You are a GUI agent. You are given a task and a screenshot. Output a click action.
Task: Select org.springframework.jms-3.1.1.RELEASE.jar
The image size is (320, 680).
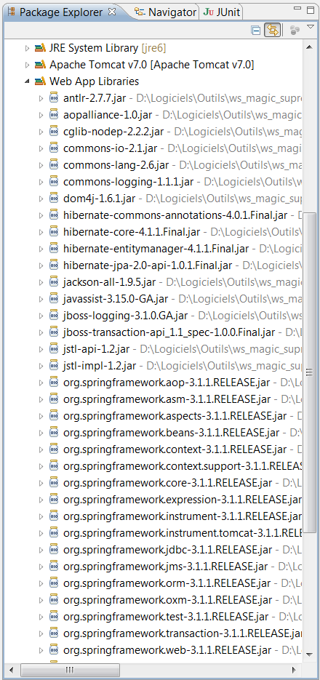(166, 567)
